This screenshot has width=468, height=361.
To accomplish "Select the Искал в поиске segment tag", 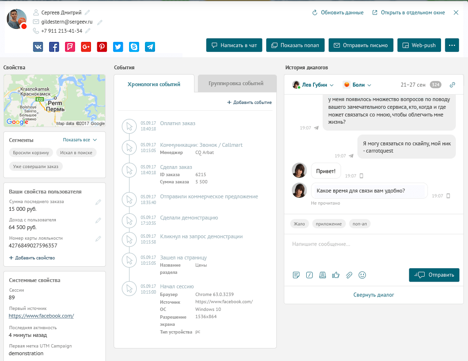I will click(x=76, y=153).
